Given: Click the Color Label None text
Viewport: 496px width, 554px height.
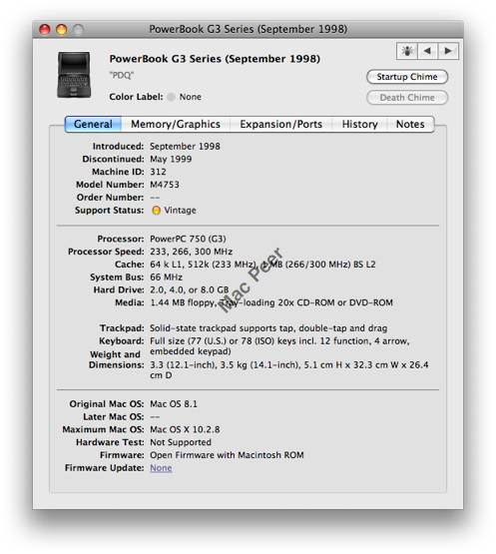Looking at the screenshot, I should [191, 97].
